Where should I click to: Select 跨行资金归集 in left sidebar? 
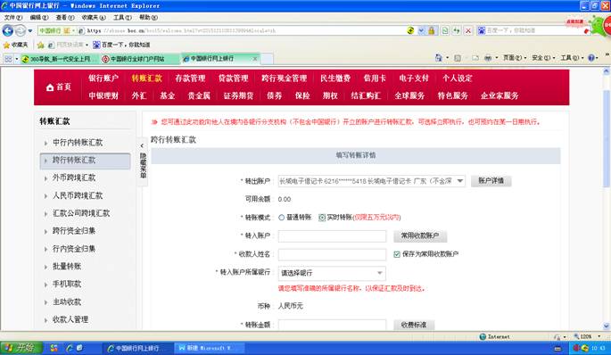tap(74, 231)
